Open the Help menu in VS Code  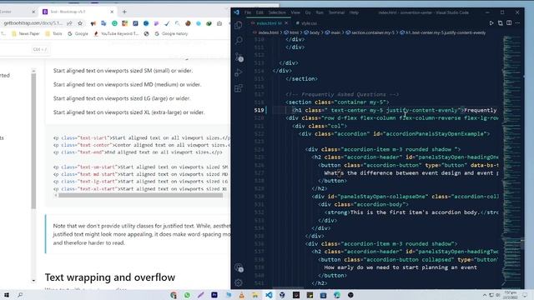tap(354, 12)
